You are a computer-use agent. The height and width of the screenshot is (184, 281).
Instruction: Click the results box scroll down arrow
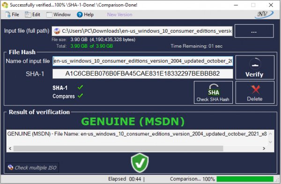[270, 142]
